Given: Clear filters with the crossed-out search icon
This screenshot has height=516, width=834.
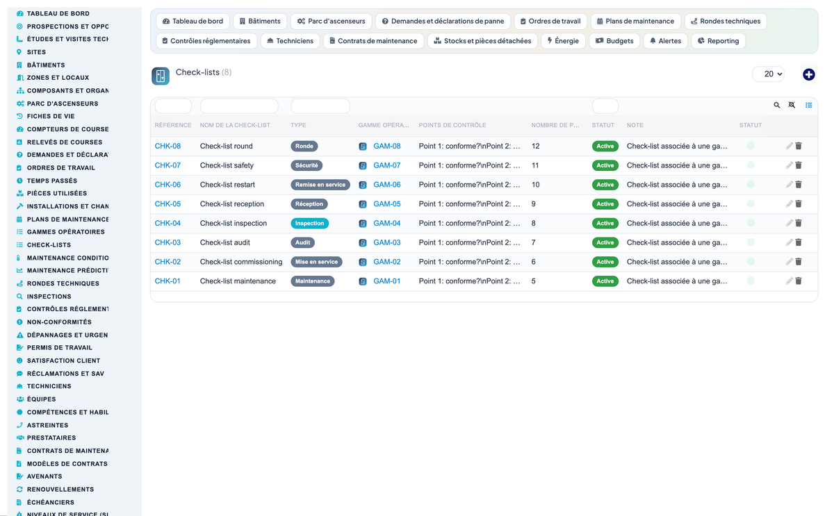Looking at the screenshot, I should click(x=792, y=106).
